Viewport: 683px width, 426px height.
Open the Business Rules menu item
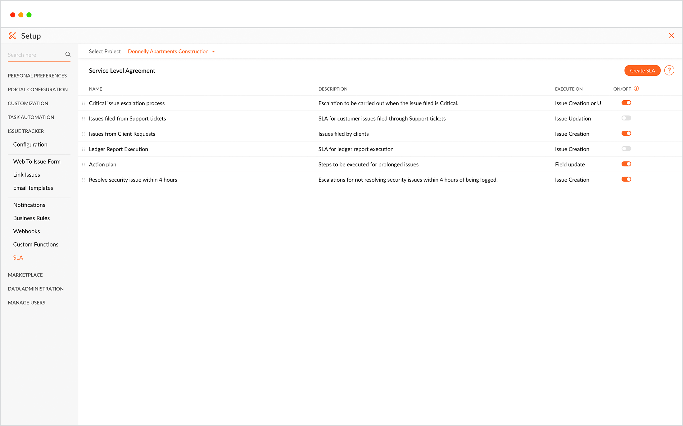click(x=31, y=218)
